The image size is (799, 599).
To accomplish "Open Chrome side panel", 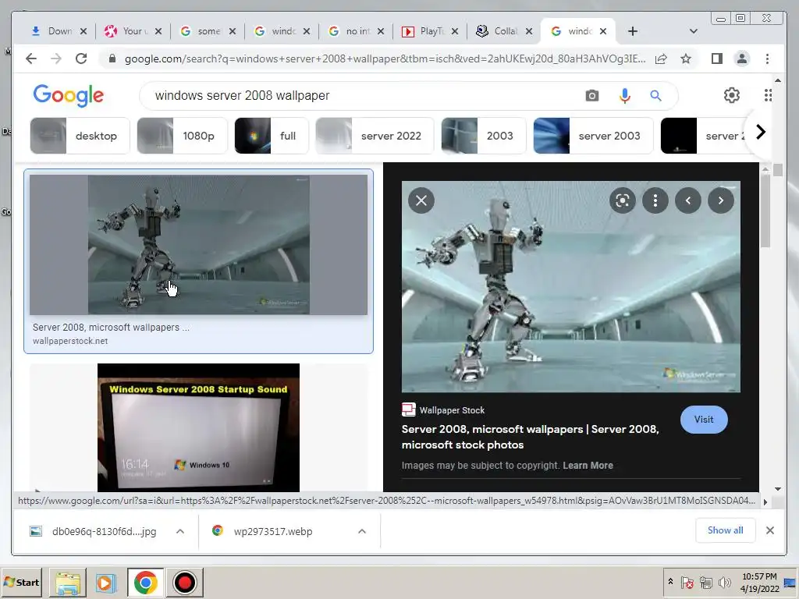I will (x=717, y=58).
